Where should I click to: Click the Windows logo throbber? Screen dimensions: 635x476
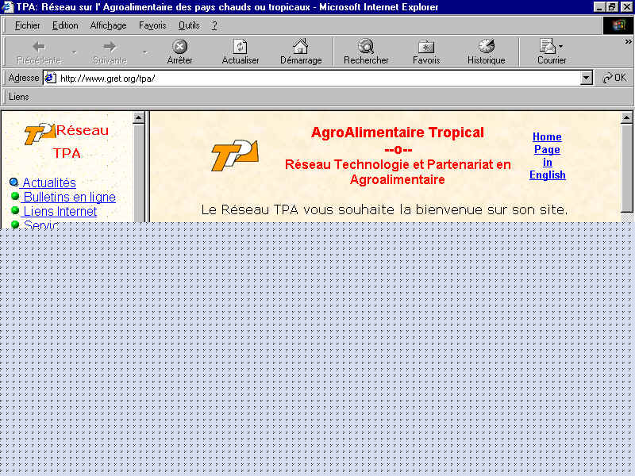point(618,25)
